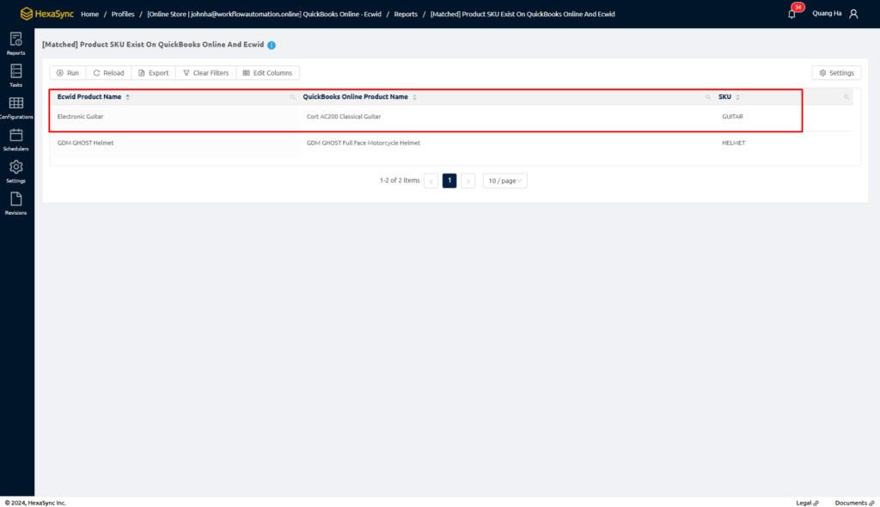Go to Reports breadcrumb
Image resolution: width=880 pixels, height=507 pixels.
pyautogui.click(x=406, y=14)
